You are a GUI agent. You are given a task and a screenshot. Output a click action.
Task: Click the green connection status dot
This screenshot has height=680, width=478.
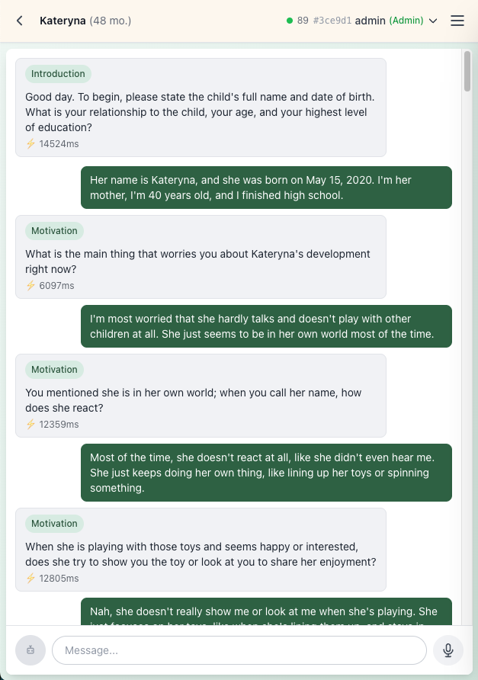tap(290, 21)
